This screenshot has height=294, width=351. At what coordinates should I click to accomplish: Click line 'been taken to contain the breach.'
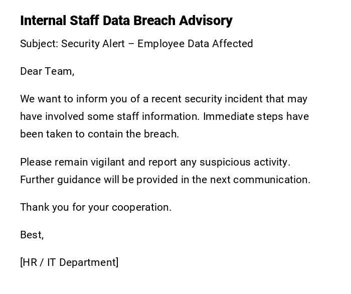tap(99, 134)
